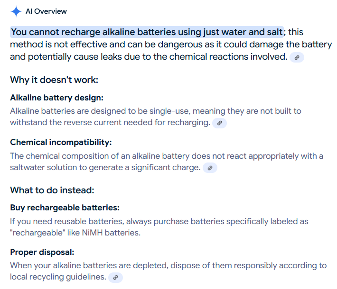The height and width of the screenshot is (289, 337).
Task: Open source link icon after "reactions involved"
Action: click(297, 57)
